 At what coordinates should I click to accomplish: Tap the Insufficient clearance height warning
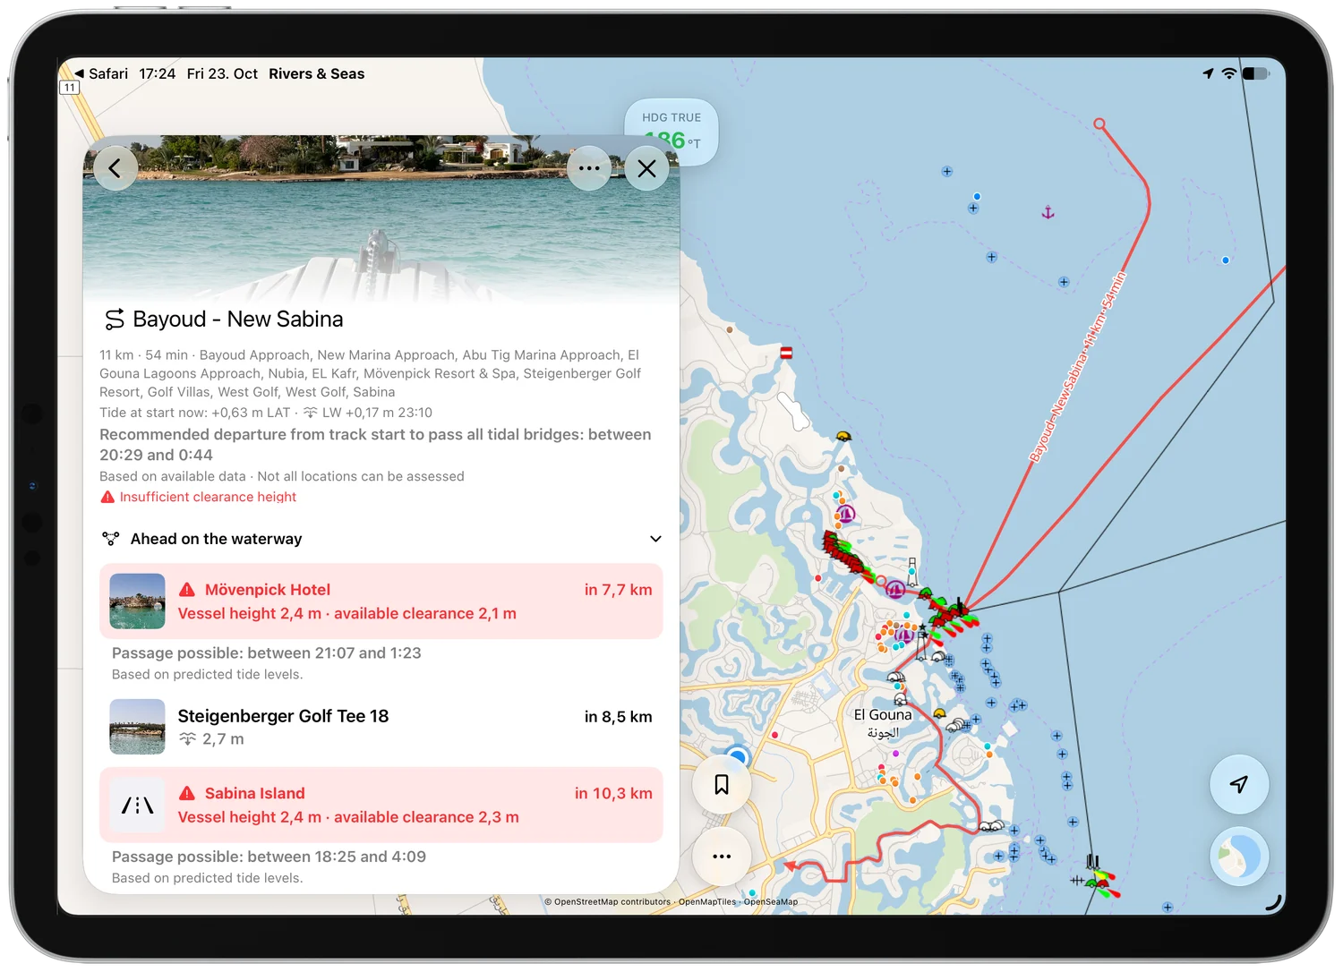tap(198, 497)
